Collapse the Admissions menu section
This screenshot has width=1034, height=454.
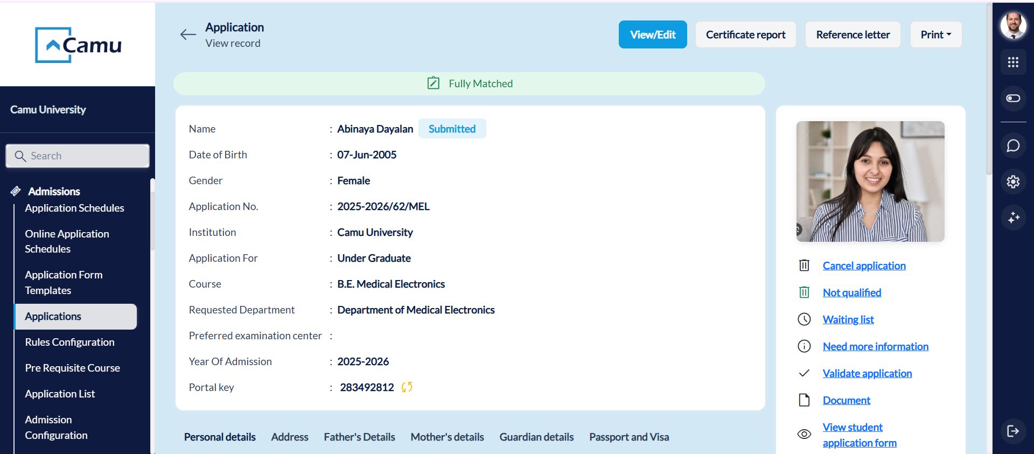pos(53,191)
